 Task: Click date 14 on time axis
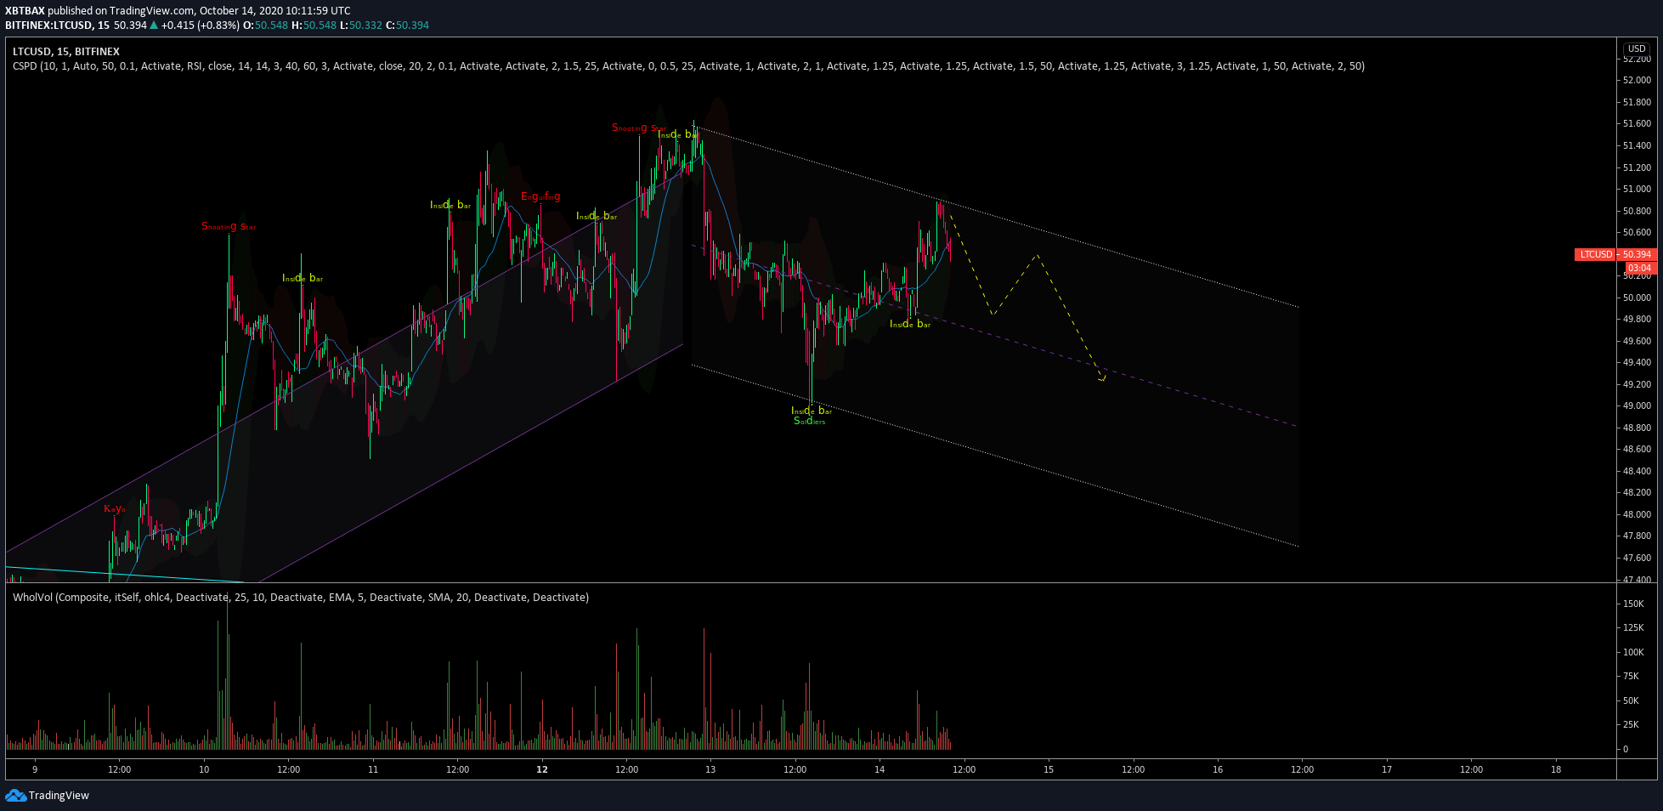[x=880, y=769]
